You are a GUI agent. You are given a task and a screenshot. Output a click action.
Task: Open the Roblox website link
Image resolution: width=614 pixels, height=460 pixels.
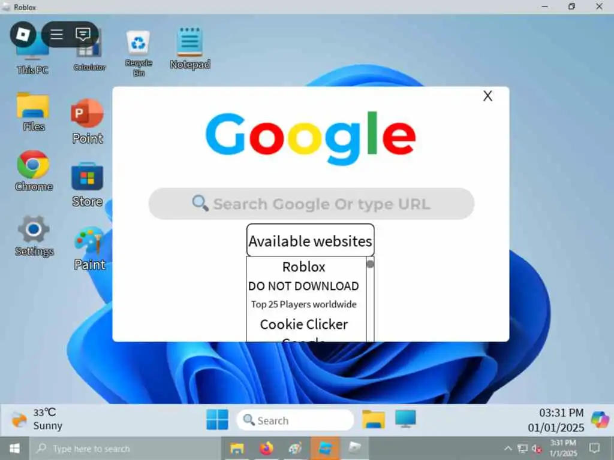pyautogui.click(x=304, y=267)
